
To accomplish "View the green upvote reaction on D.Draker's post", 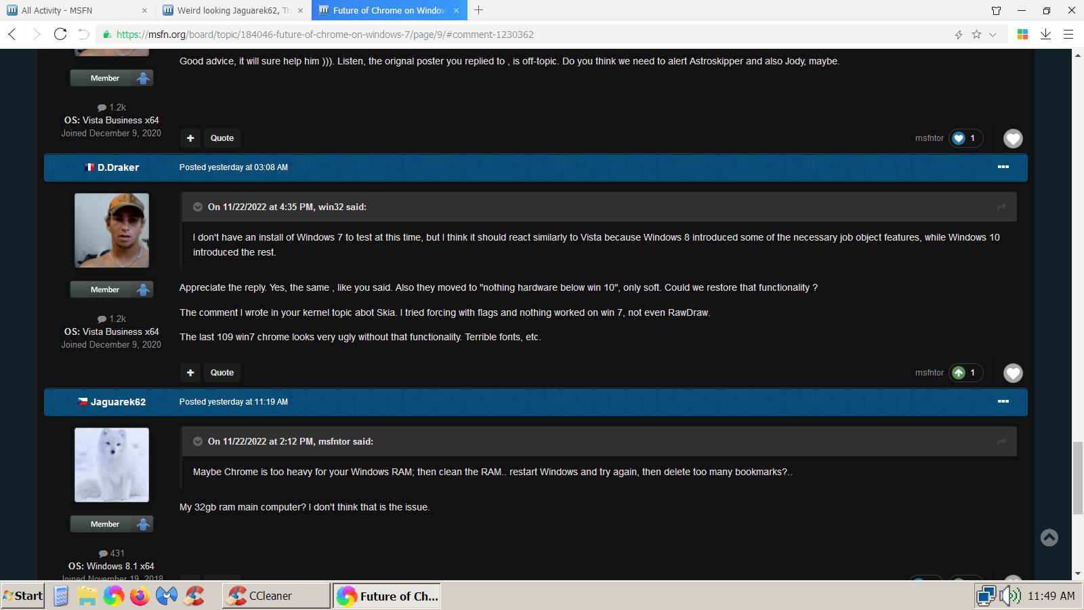I will click(x=965, y=373).
